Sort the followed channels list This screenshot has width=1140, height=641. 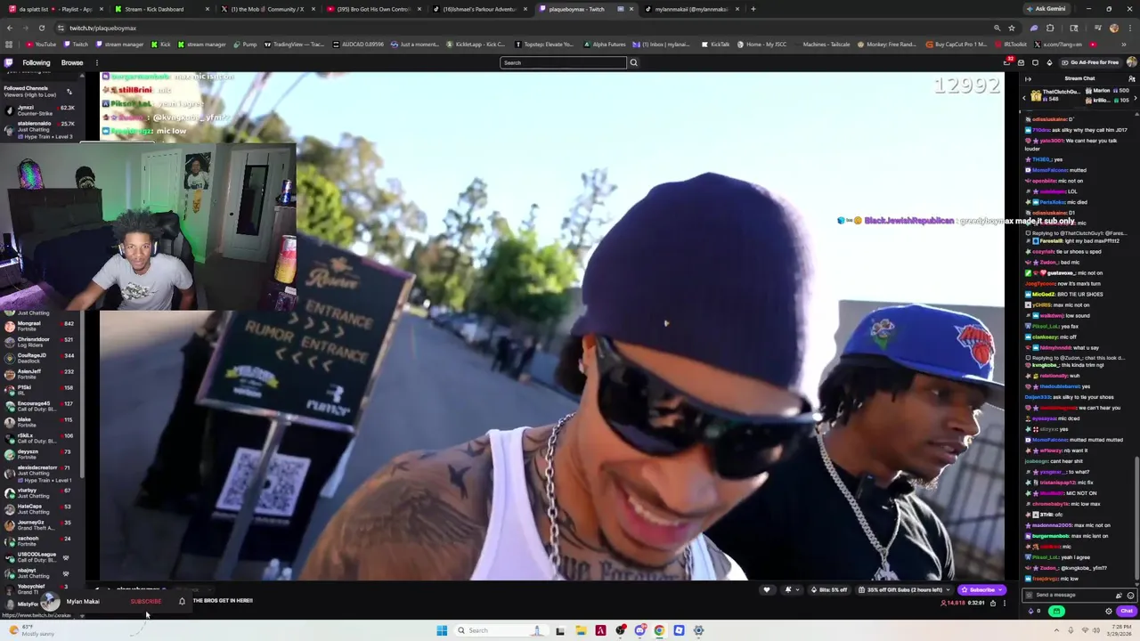click(x=69, y=91)
